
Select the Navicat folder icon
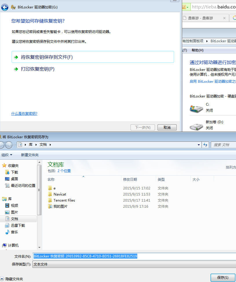tap(50, 194)
